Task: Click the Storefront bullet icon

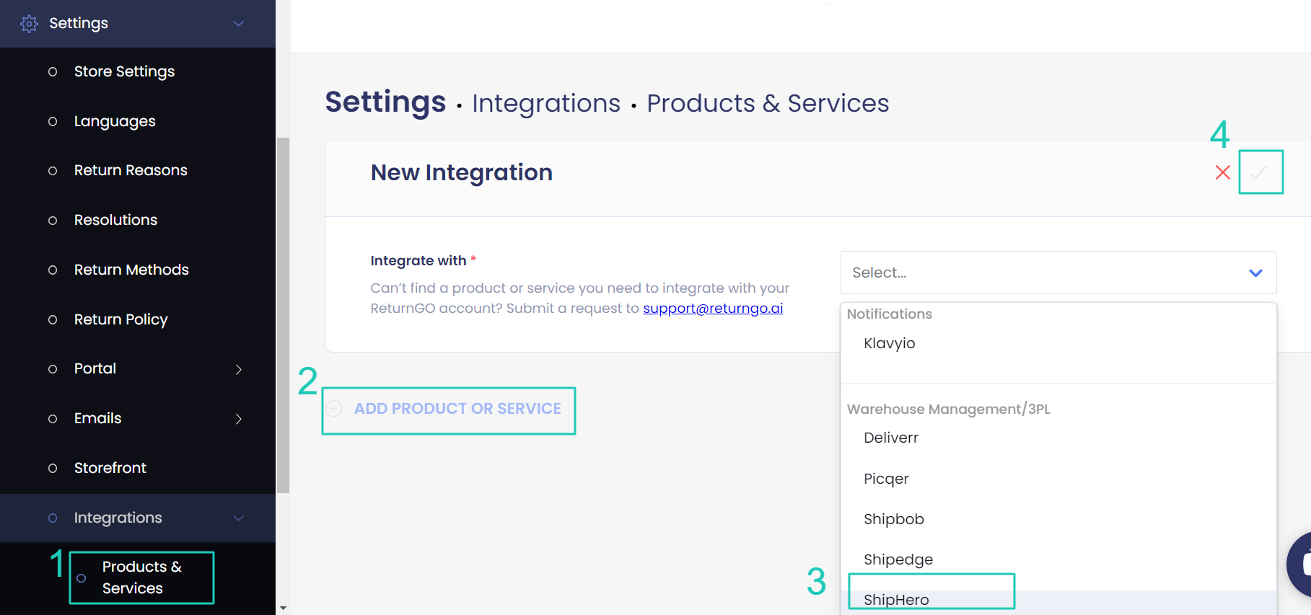Action: [53, 469]
